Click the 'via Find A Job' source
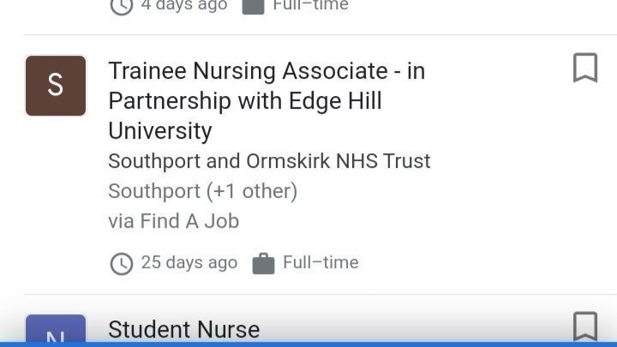Screen dimensions: 617x347 [173, 221]
